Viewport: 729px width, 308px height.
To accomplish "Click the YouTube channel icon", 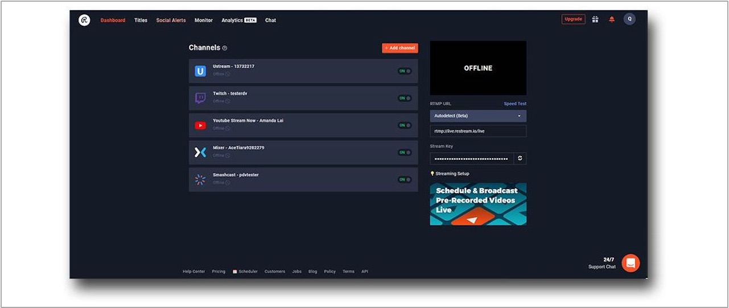I will (200, 125).
